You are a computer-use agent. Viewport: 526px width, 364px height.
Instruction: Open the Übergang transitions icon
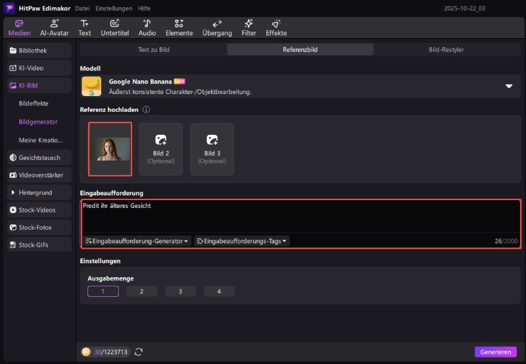(x=217, y=24)
